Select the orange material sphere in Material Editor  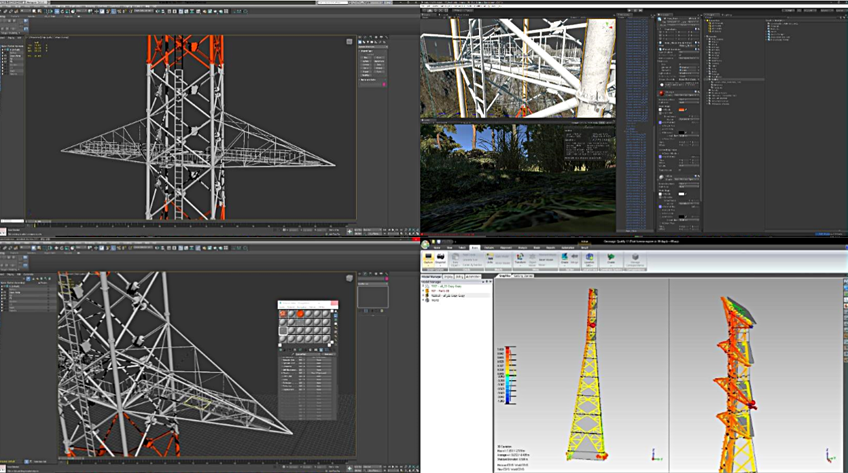(300, 313)
